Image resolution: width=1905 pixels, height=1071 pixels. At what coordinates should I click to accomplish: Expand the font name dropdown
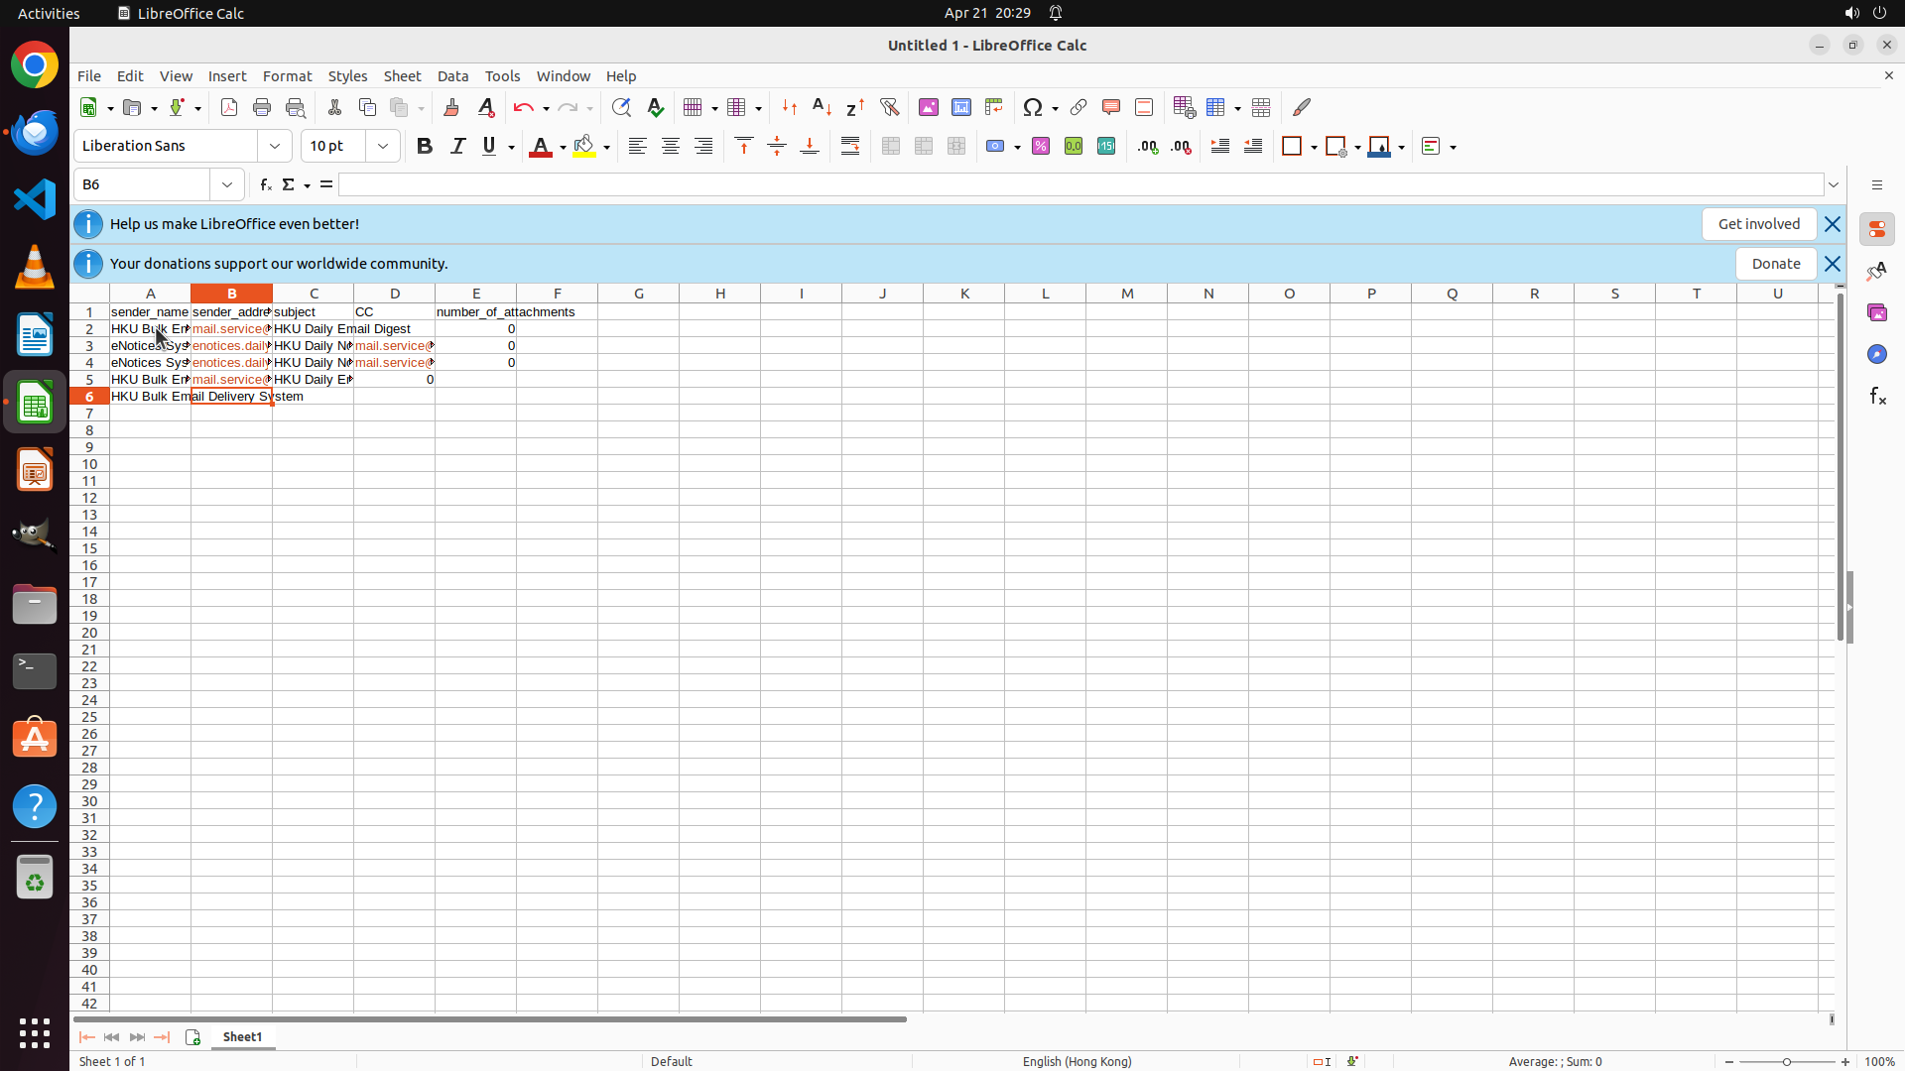click(275, 146)
